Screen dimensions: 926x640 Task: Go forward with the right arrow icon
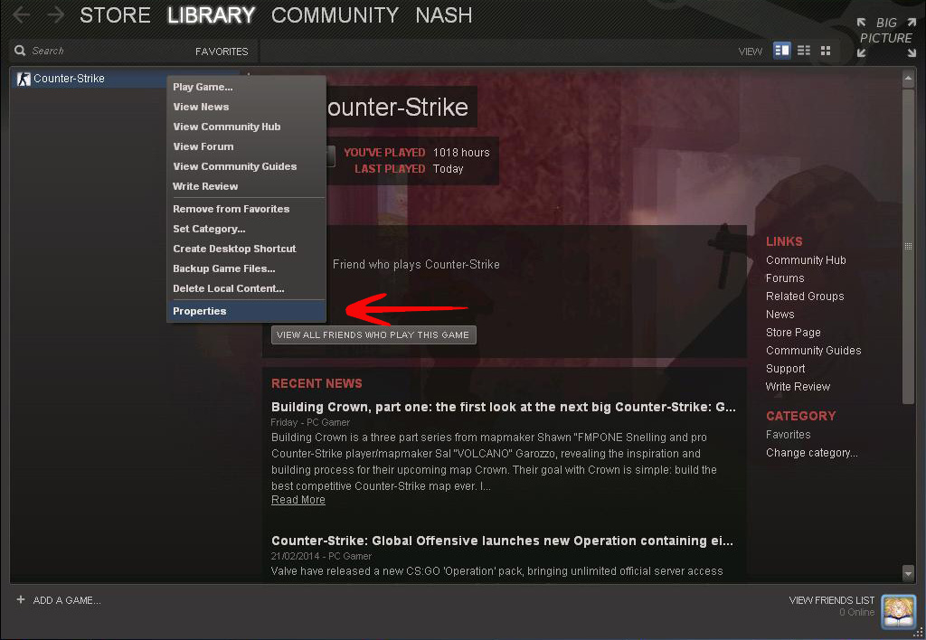[55, 14]
